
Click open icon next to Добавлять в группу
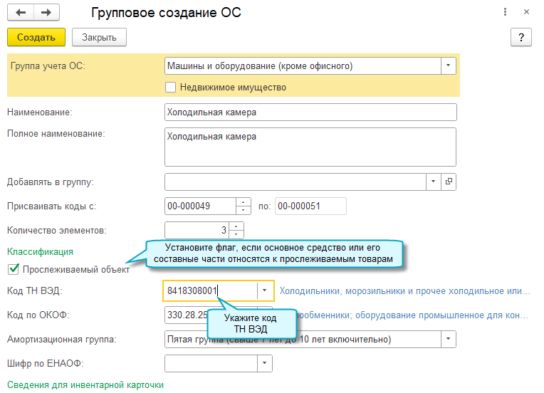click(x=449, y=182)
